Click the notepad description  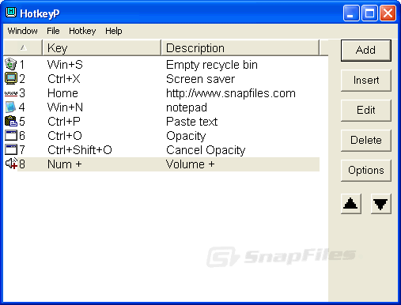pos(187,107)
